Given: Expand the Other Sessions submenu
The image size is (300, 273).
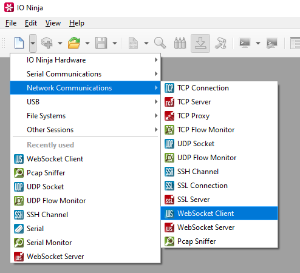Looking at the screenshot, I should pos(86,130).
